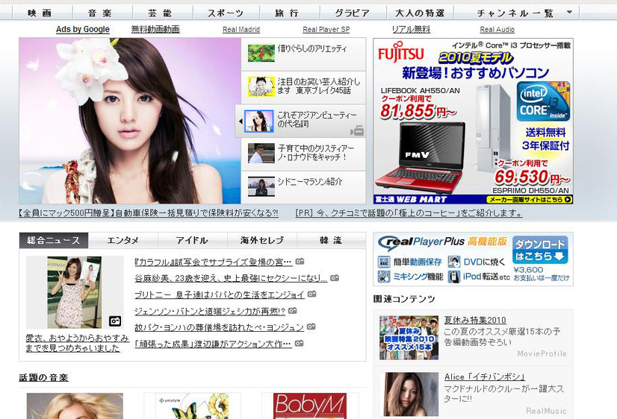The width and height of the screenshot is (617, 419).
Task: Click the Ads by Google link
Action: 83,29
